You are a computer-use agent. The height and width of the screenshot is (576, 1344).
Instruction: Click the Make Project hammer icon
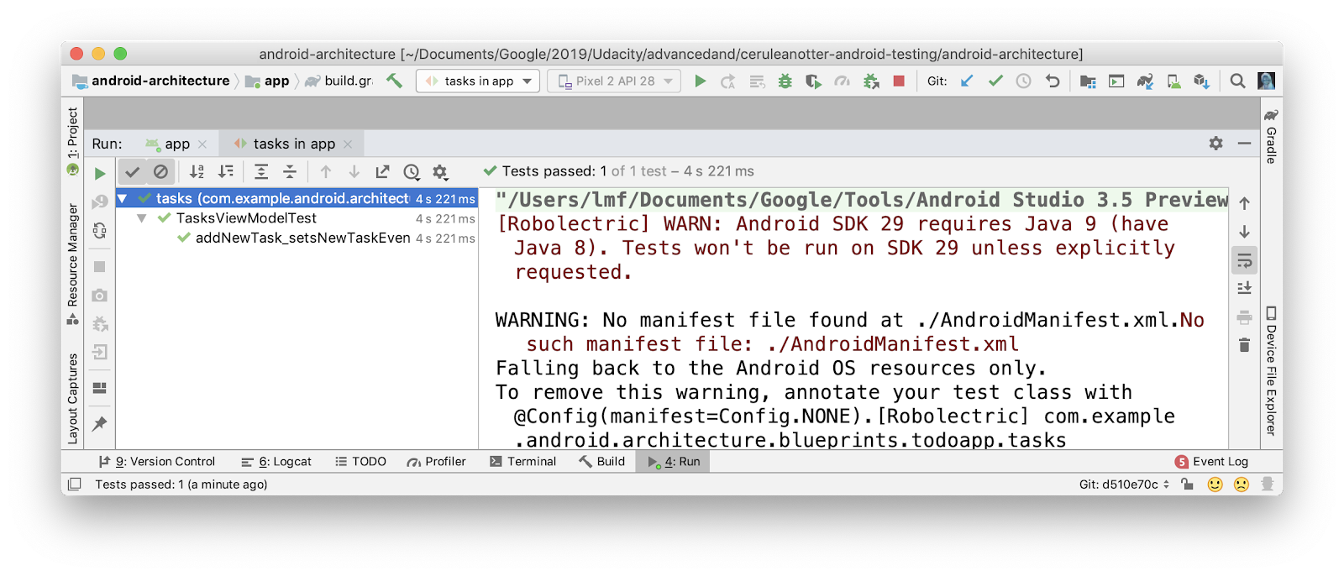click(394, 81)
